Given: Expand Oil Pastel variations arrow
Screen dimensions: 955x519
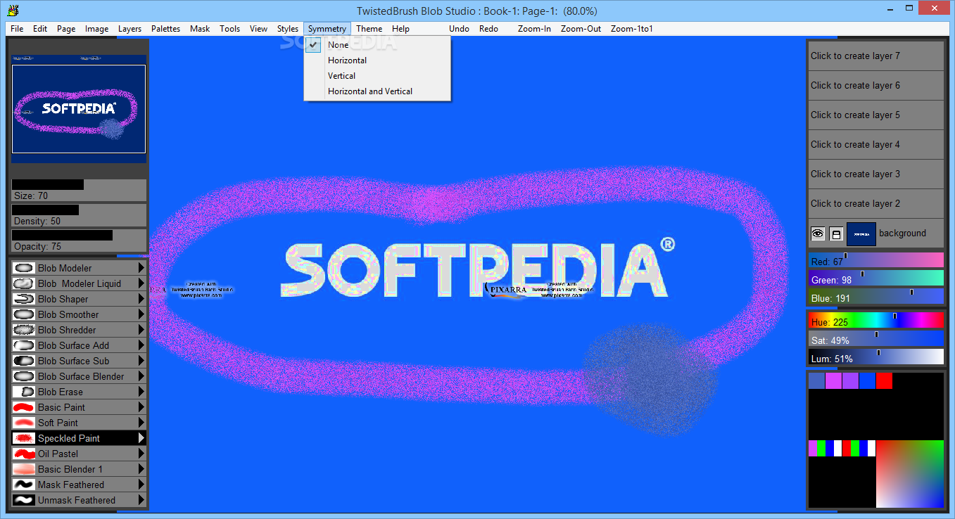Looking at the screenshot, I should [141, 454].
